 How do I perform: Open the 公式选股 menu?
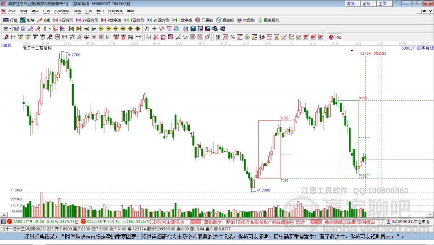[62, 11]
